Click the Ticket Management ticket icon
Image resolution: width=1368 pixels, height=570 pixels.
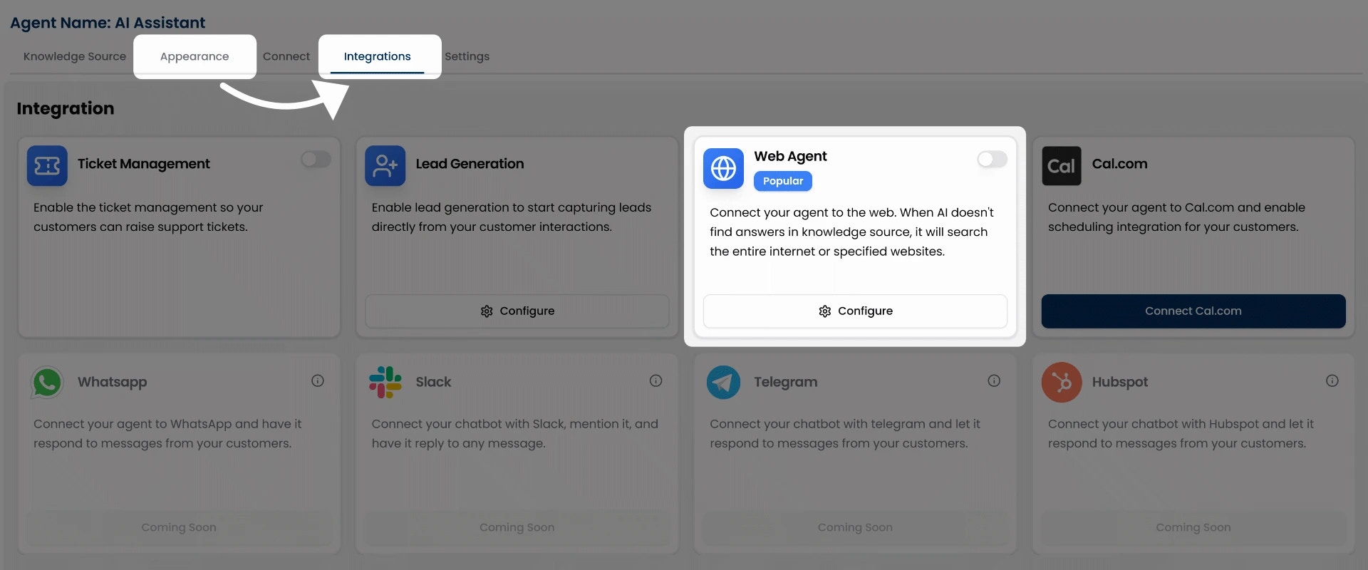point(47,166)
